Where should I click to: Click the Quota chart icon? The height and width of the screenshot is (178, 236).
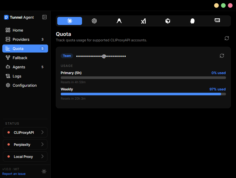[8, 49]
